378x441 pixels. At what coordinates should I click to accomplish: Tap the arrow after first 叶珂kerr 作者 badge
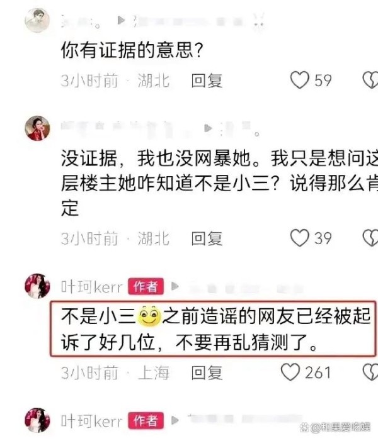click(x=175, y=286)
